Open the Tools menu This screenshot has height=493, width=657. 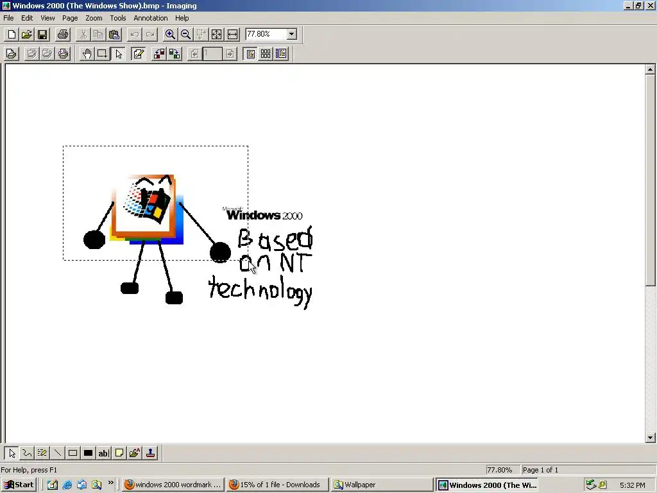point(118,18)
